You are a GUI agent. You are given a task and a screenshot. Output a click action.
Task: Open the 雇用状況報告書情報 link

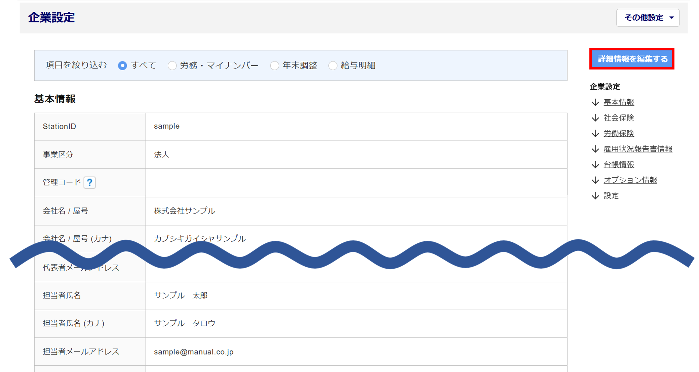click(637, 149)
